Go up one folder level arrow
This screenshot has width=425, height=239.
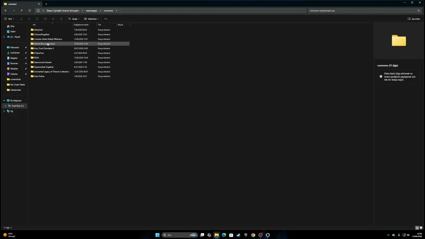pyautogui.click(x=22, y=11)
